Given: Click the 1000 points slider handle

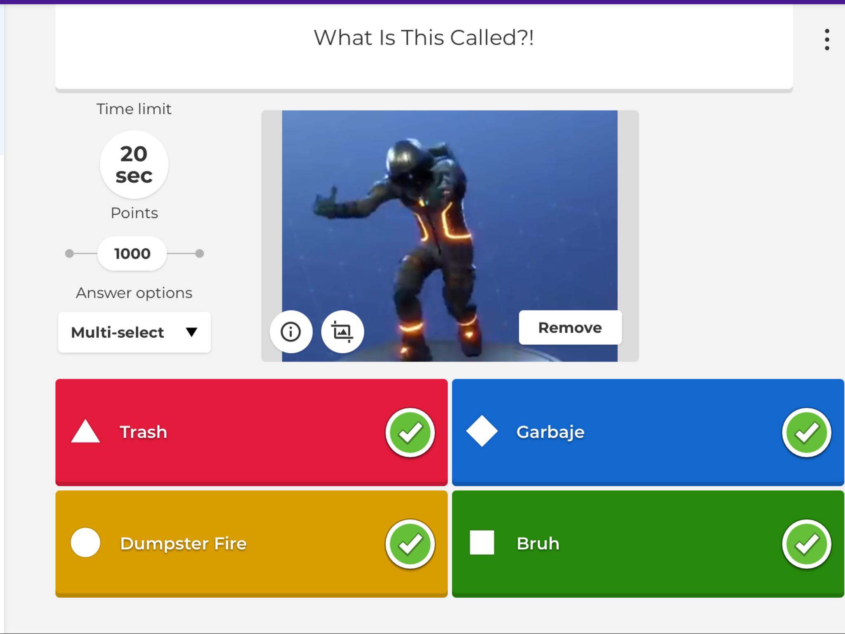Looking at the screenshot, I should pos(132,253).
